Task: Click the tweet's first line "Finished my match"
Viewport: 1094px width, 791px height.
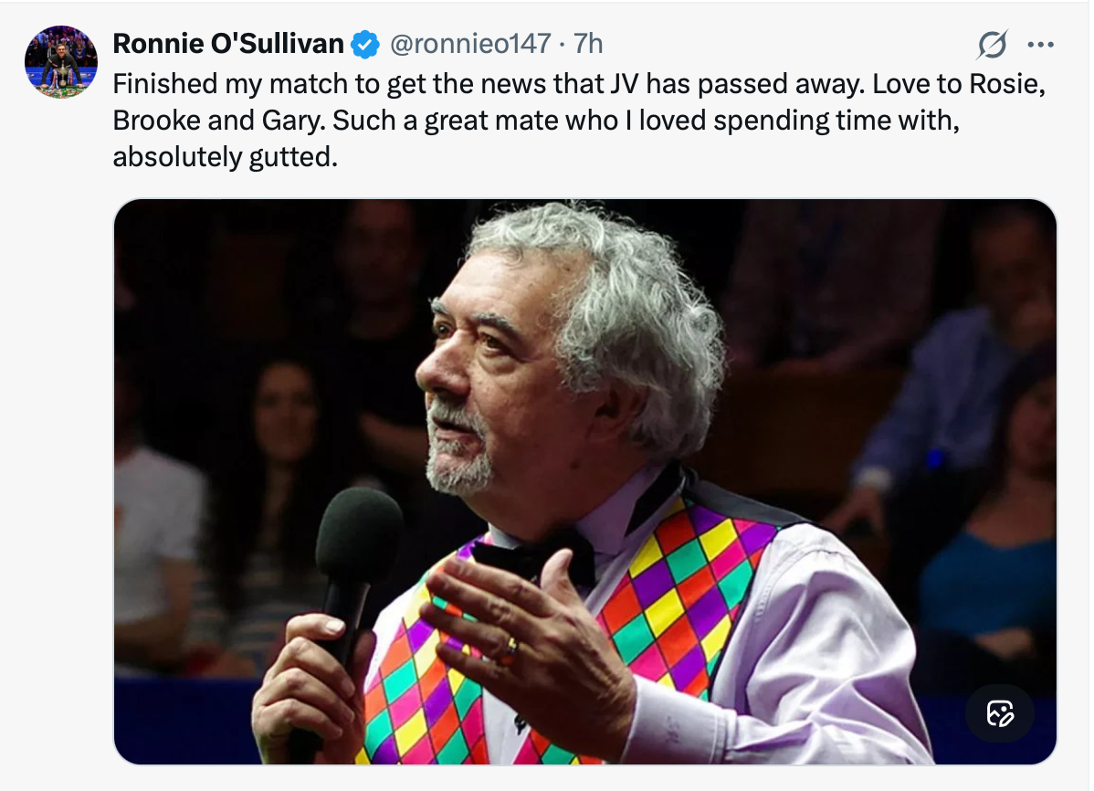Action: (239, 83)
